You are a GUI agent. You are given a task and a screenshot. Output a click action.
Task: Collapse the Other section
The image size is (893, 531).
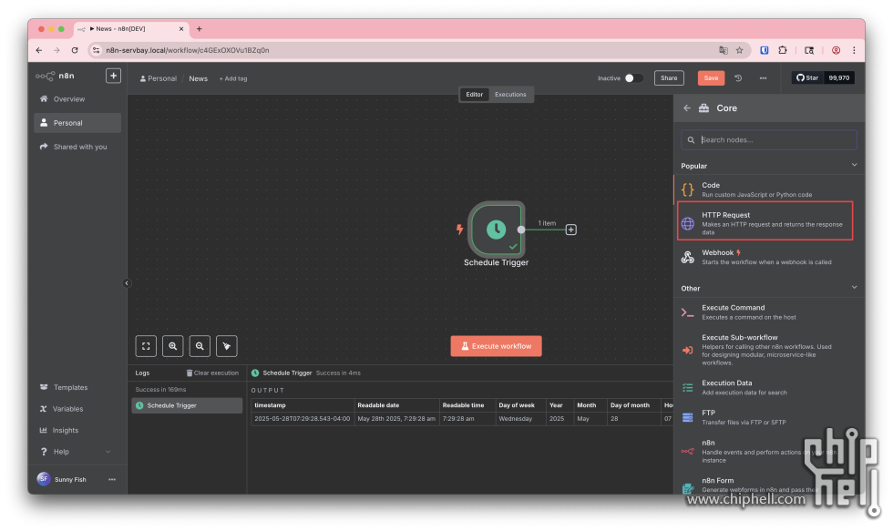pyautogui.click(x=854, y=288)
